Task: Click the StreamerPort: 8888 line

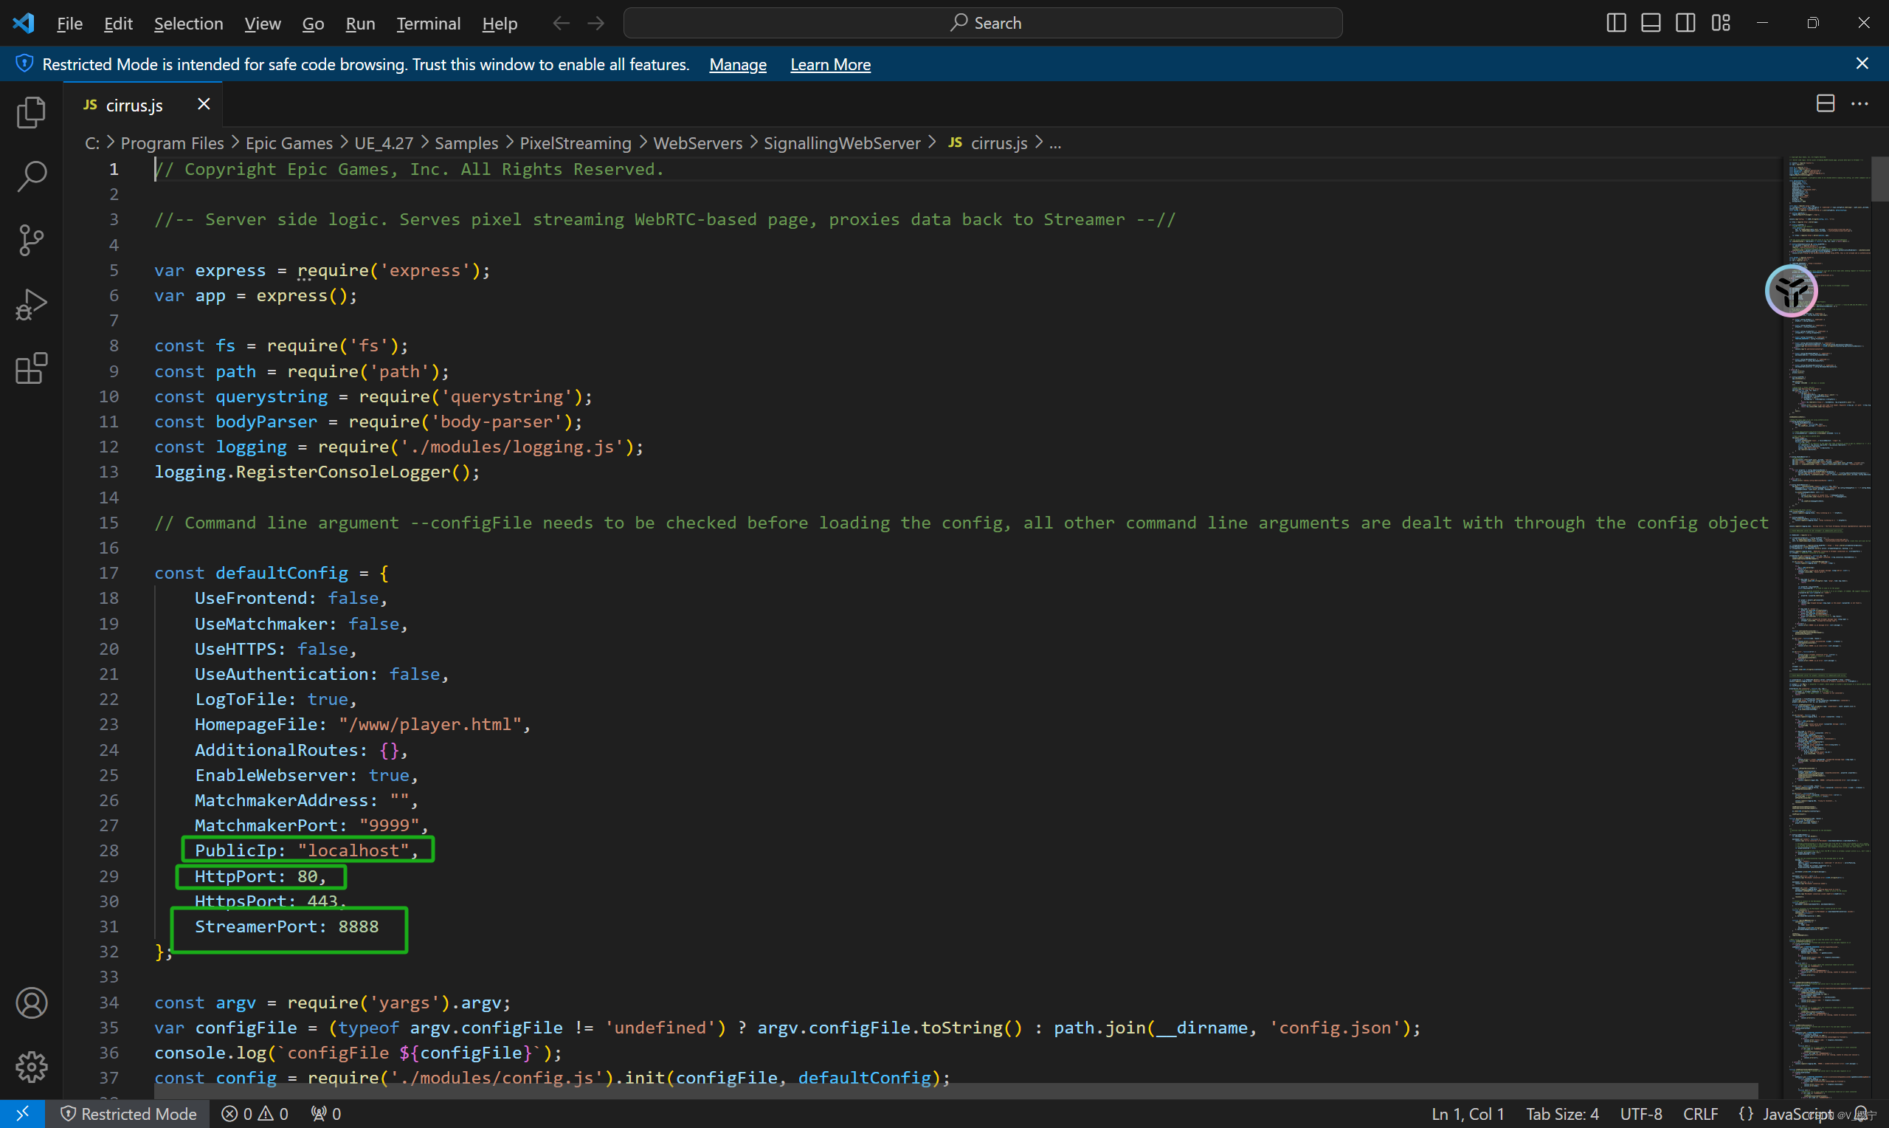Action: [x=287, y=926]
